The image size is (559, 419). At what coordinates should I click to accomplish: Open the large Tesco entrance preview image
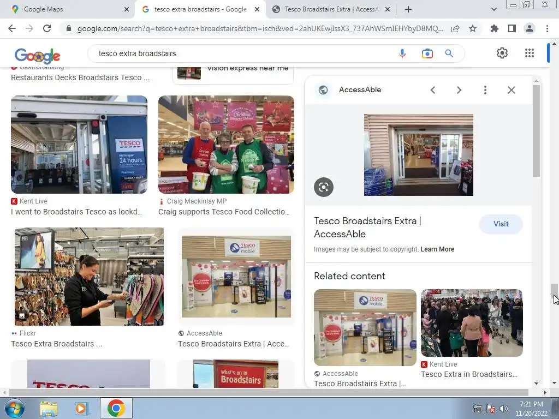point(419,154)
